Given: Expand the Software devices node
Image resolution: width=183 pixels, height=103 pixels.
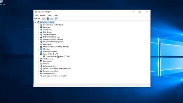Looking at the screenshot, I should tap(38, 66).
